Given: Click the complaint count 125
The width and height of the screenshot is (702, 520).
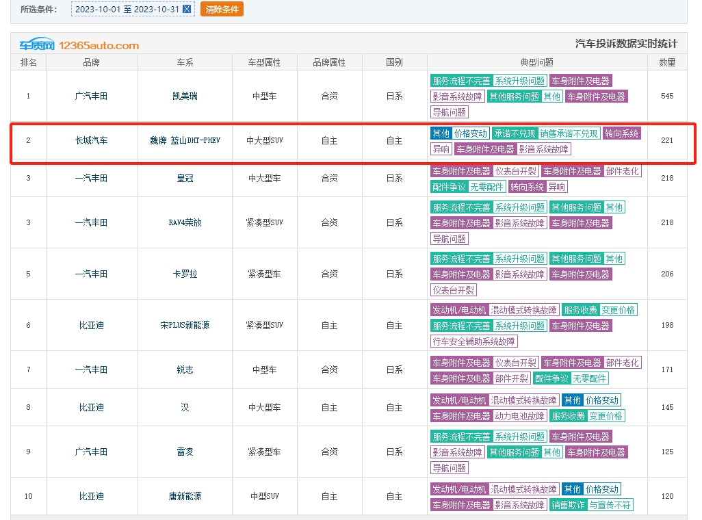Looking at the screenshot, I should (x=667, y=452).
